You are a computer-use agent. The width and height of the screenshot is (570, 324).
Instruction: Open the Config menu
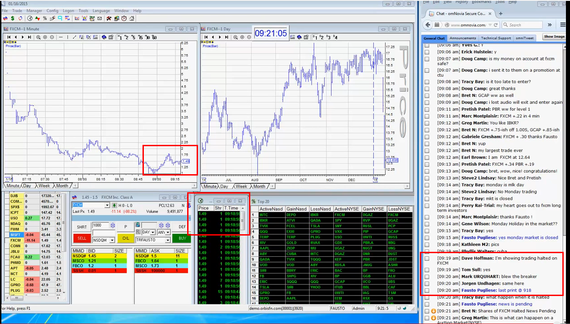52,10
